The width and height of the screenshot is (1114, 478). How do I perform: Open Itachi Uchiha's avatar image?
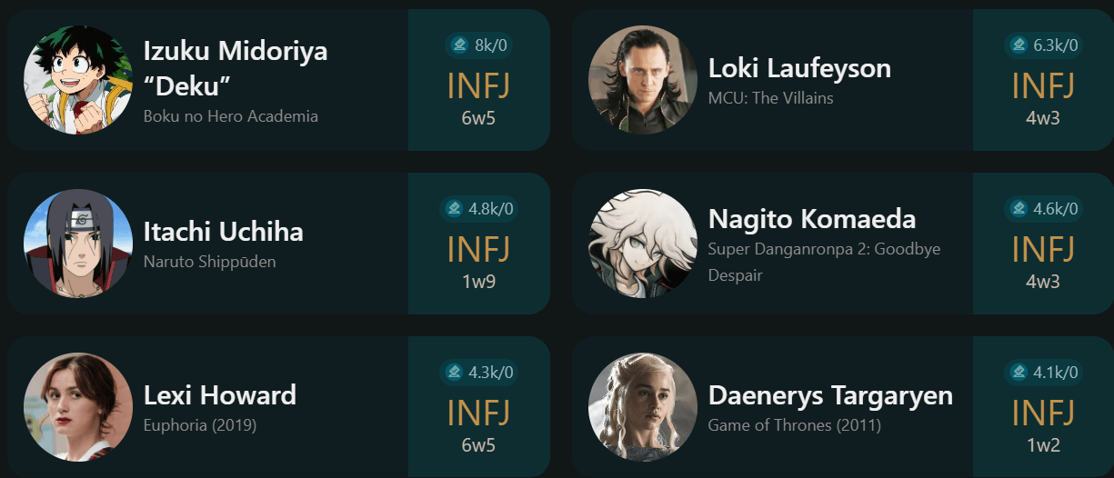coord(78,244)
